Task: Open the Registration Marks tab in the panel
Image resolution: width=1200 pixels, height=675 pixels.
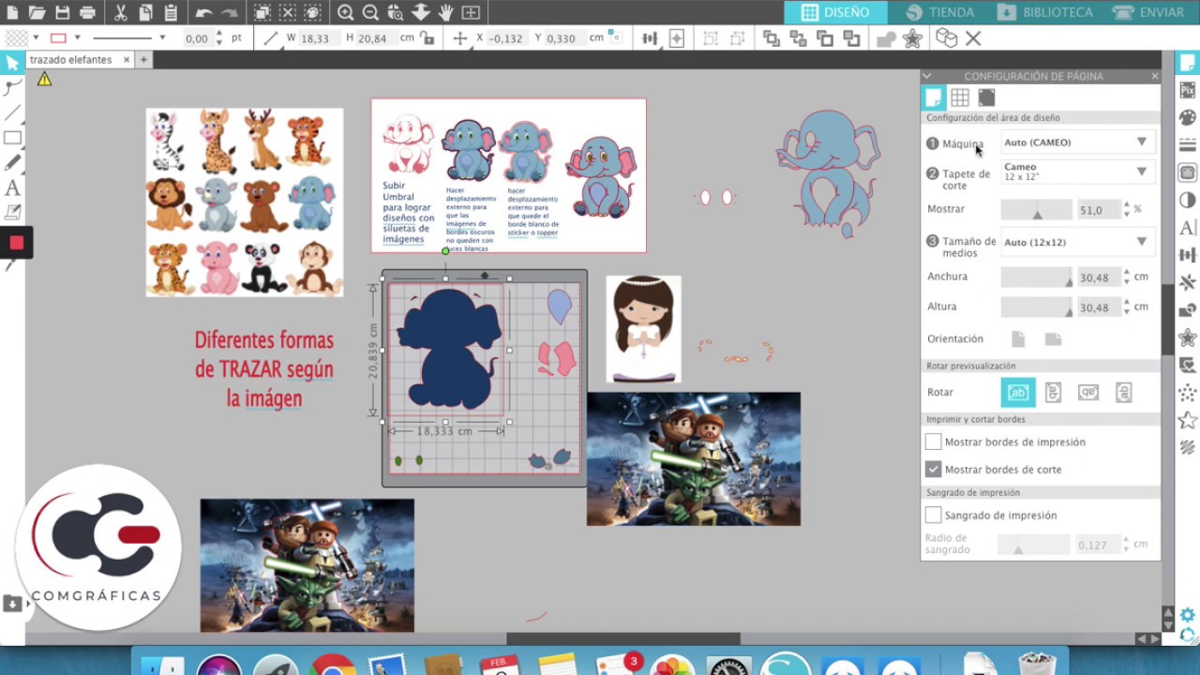Action: coord(986,97)
